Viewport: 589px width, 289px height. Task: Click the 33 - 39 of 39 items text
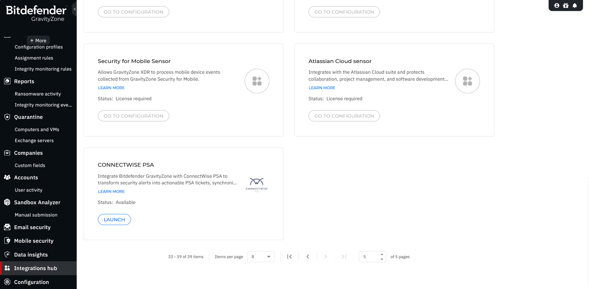(x=186, y=257)
